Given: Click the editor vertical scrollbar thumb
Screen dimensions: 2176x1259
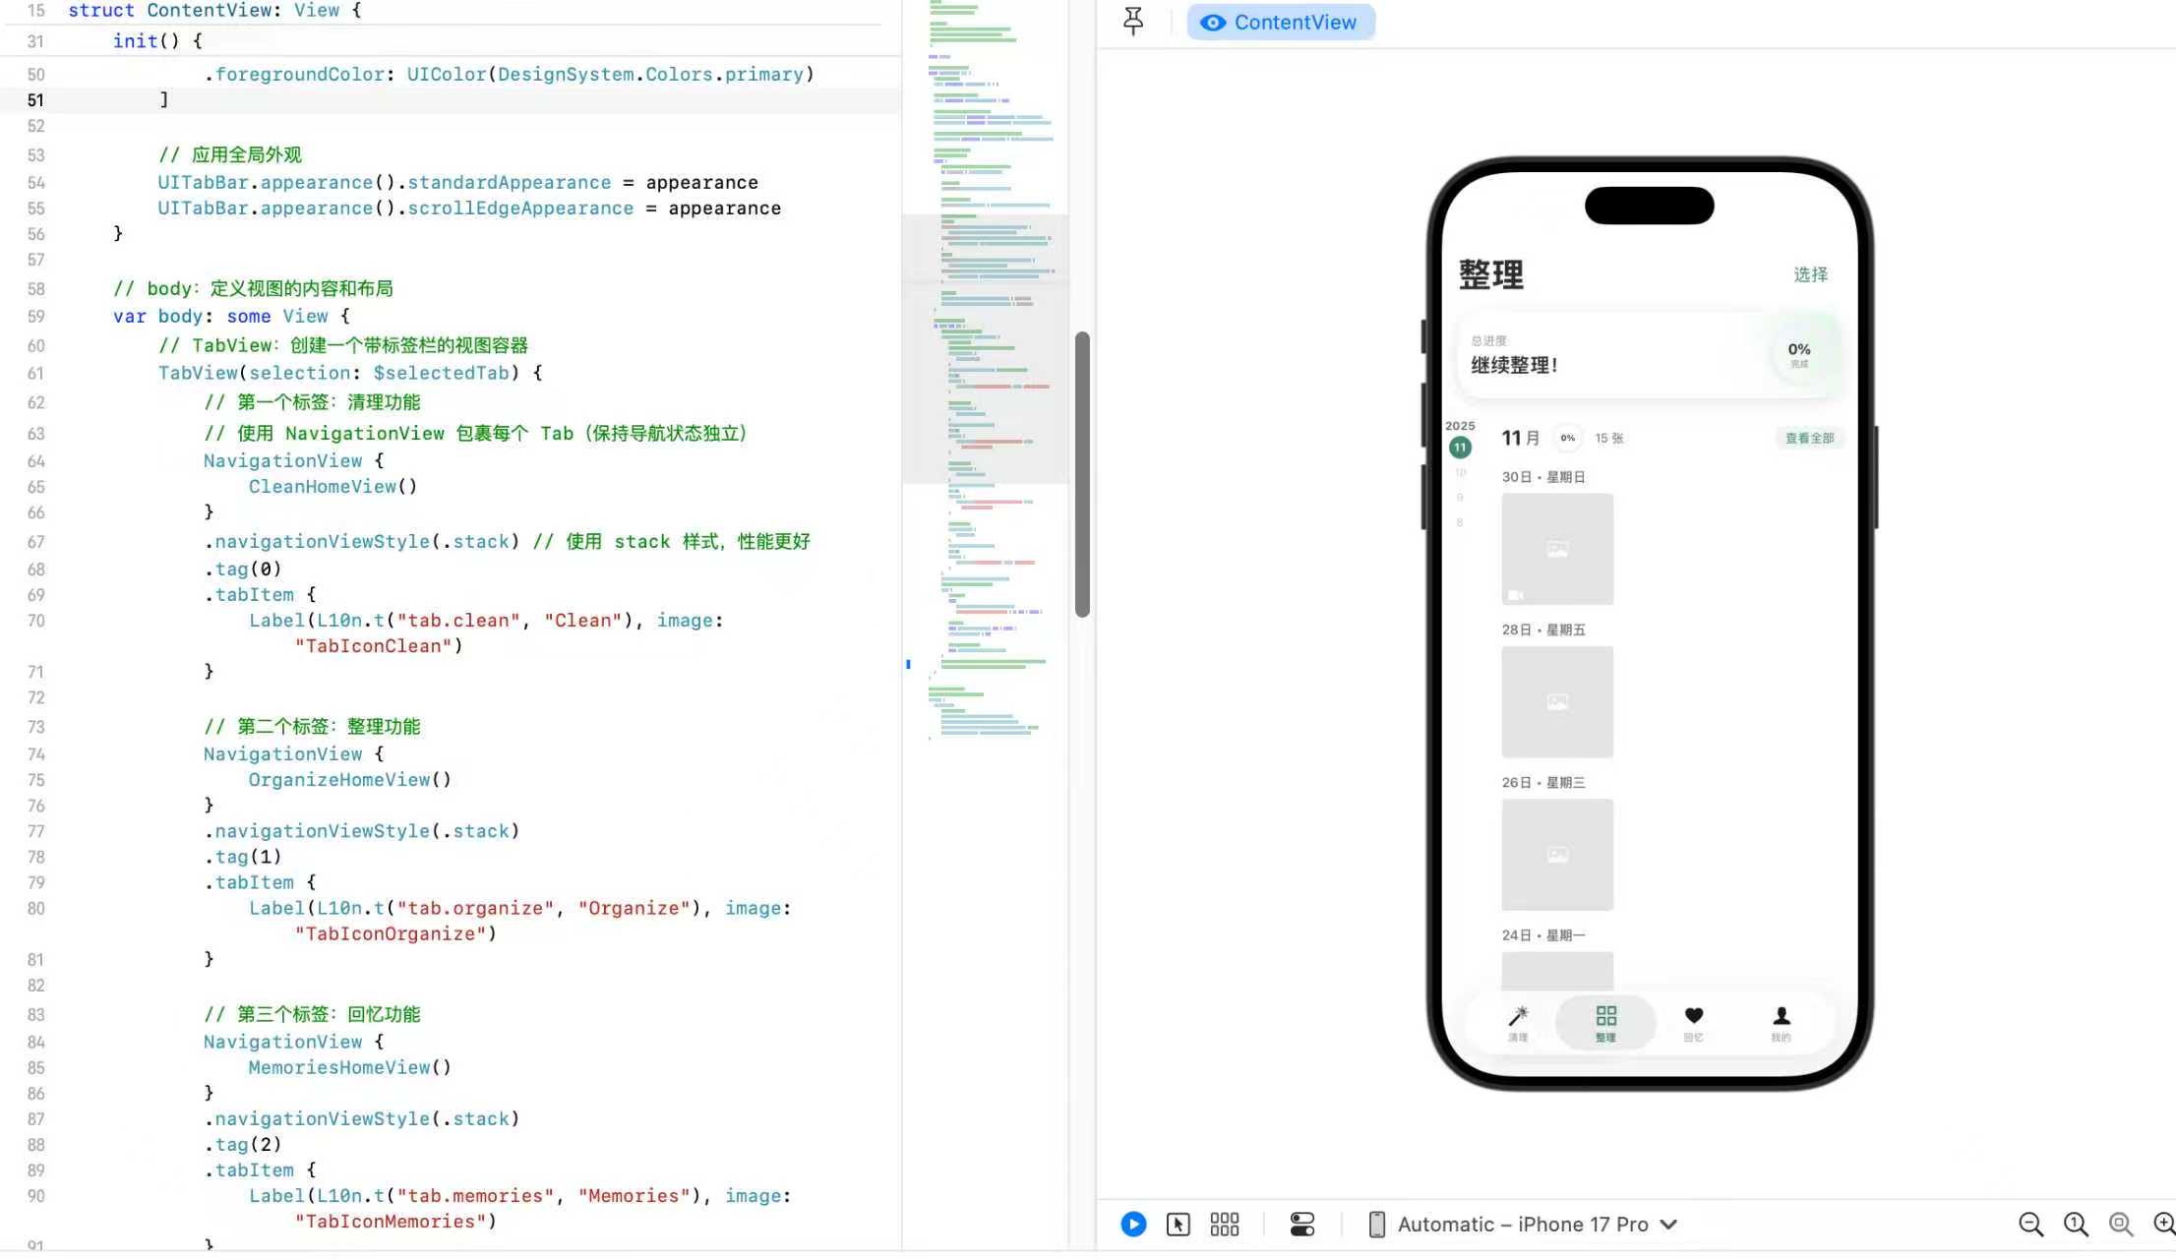Looking at the screenshot, I should (x=1082, y=474).
